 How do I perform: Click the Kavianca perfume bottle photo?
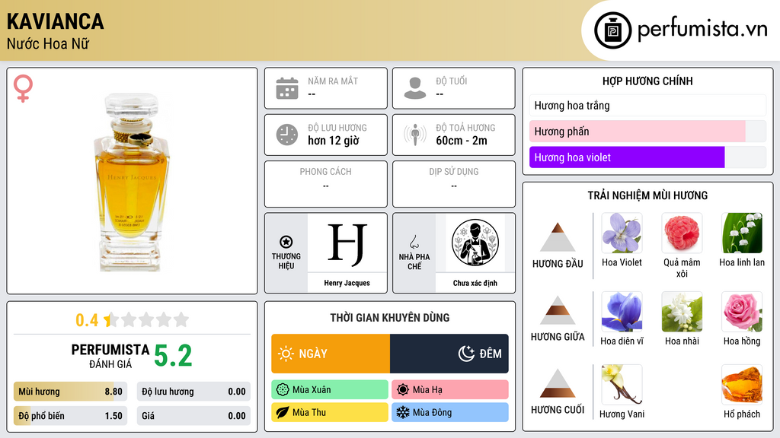pyautogui.click(x=131, y=182)
